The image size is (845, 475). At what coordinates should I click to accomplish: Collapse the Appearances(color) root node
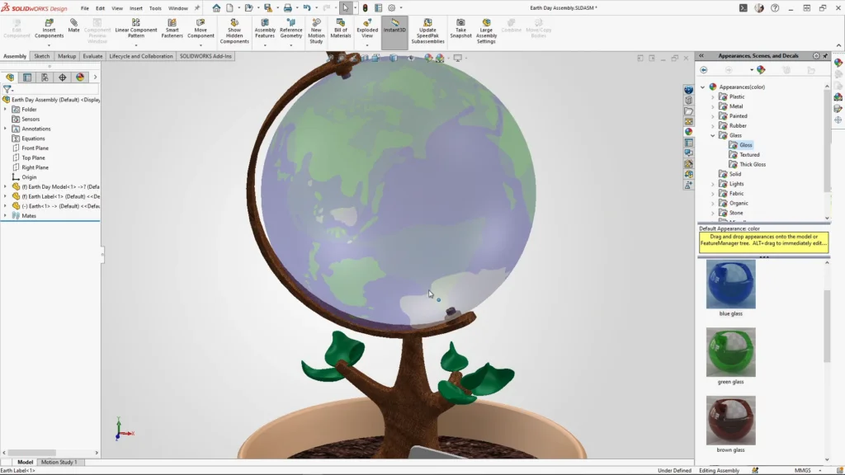pos(703,87)
